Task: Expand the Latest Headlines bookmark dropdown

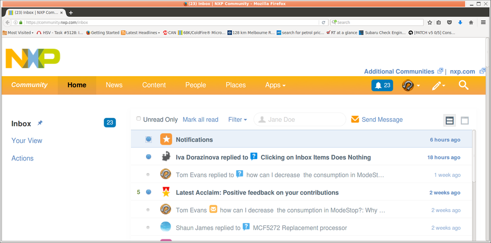Action: coord(140,32)
